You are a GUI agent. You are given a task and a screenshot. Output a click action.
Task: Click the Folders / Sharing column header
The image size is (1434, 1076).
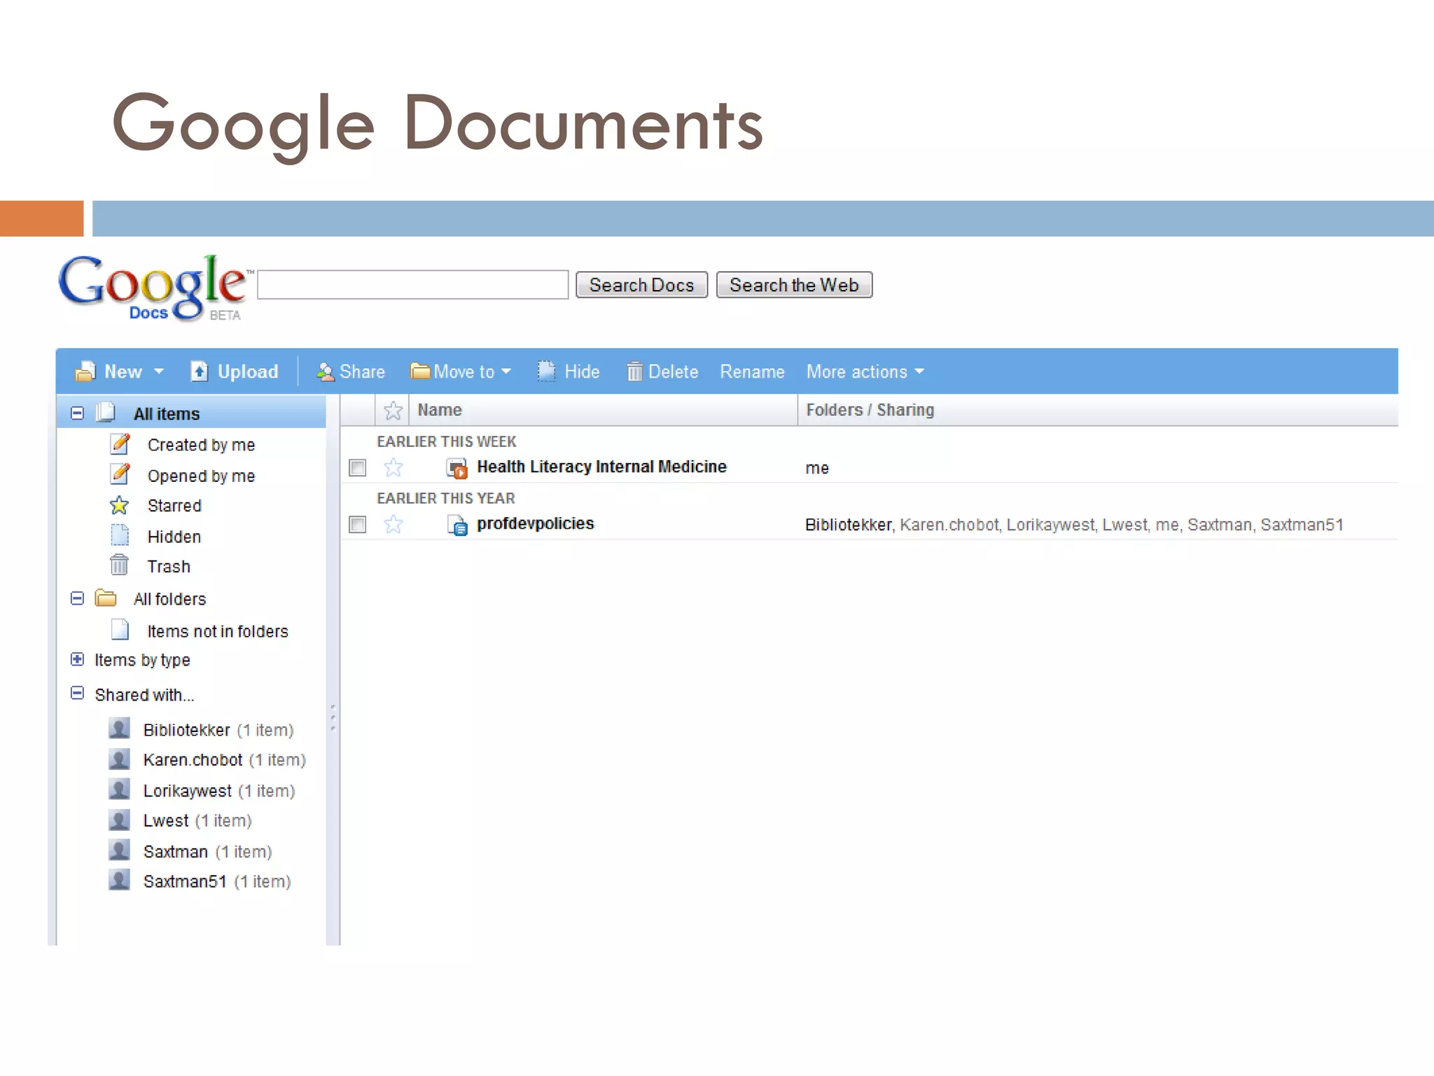coord(870,410)
